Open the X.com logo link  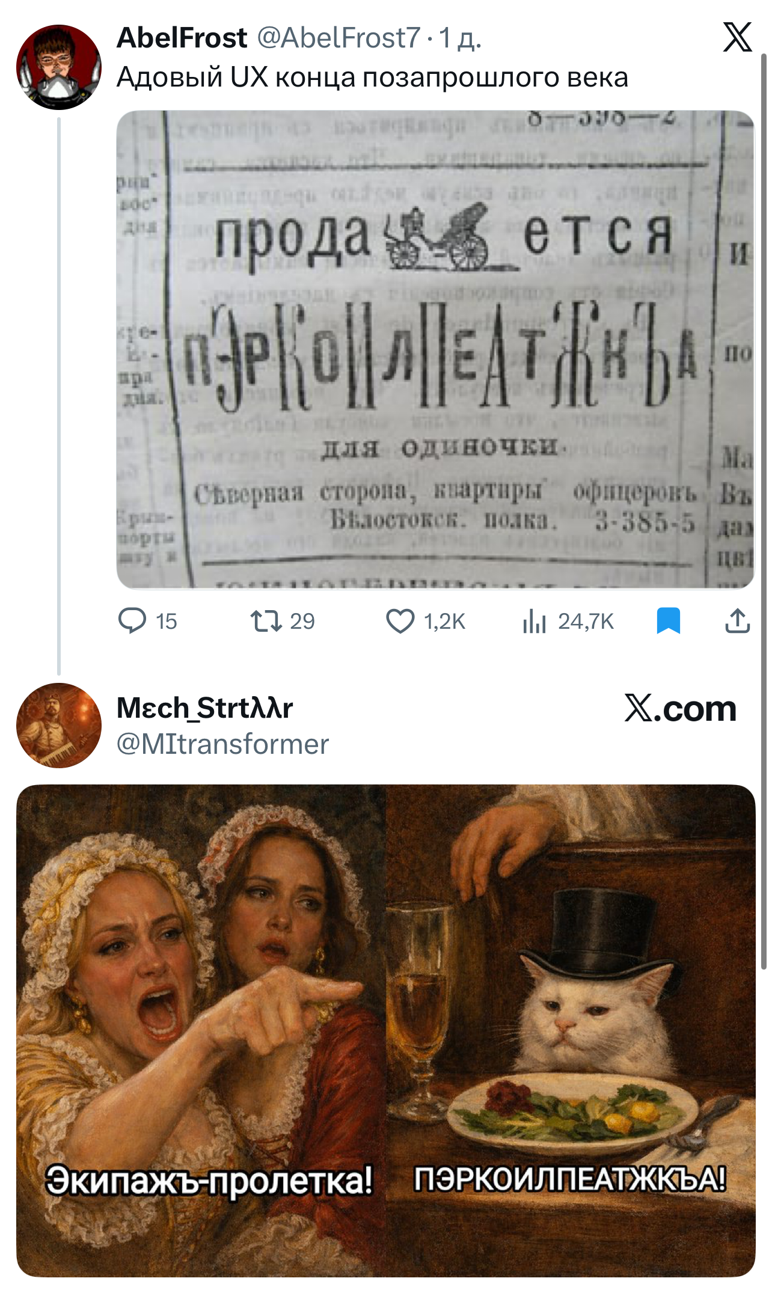pyautogui.click(x=680, y=709)
